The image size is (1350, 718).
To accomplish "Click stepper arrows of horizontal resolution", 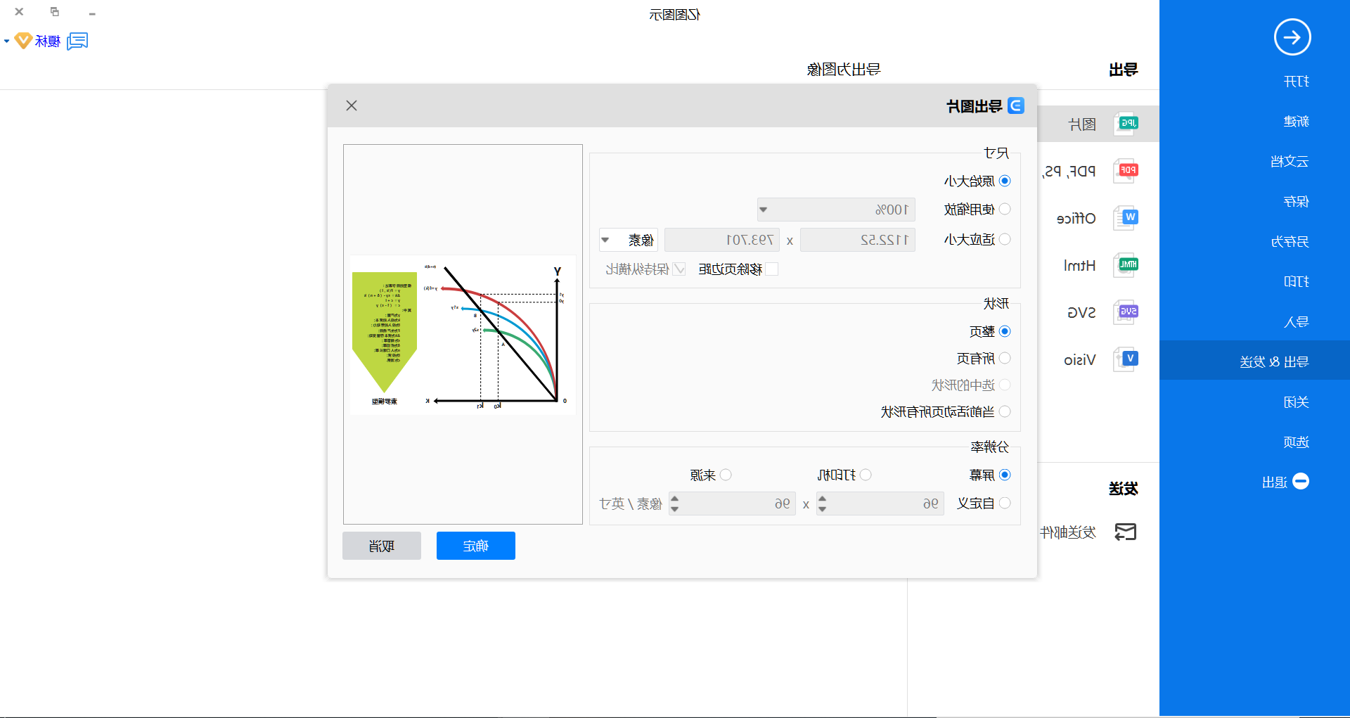I will pyautogui.click(x=822, y=504).
